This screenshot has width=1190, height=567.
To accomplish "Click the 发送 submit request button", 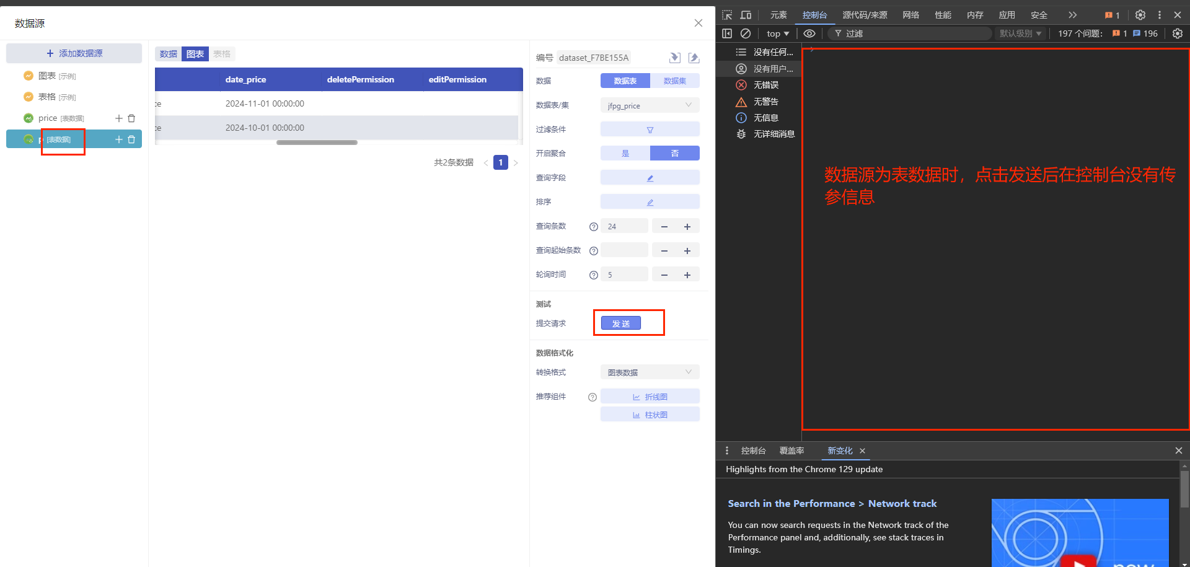I will pyautogui.click(x=621, y=323).
